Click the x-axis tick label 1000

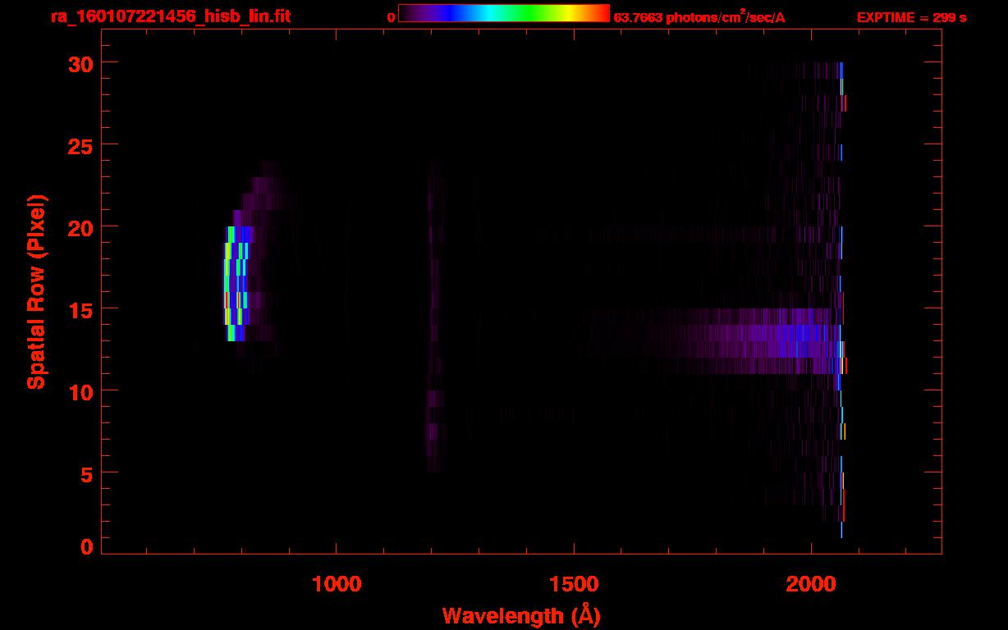pyautogui.click(x=337, y=584)
